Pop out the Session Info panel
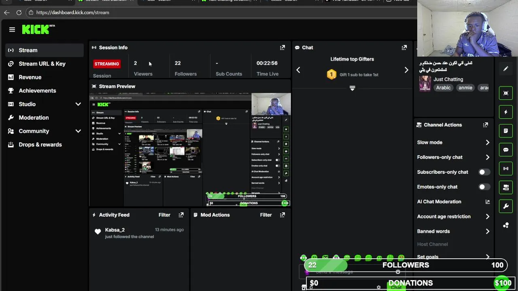Screen dimensions: 518x291 (282, 48)
